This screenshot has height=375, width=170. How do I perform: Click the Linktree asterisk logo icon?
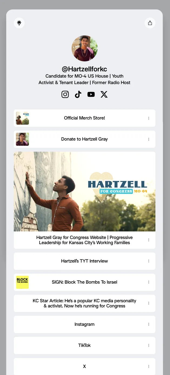point(19,23)
